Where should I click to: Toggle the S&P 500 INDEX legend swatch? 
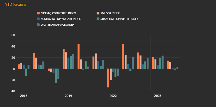click(98, 13)
